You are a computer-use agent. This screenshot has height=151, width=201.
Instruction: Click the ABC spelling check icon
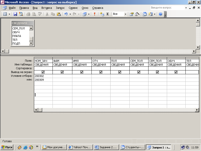click(40, 14)
